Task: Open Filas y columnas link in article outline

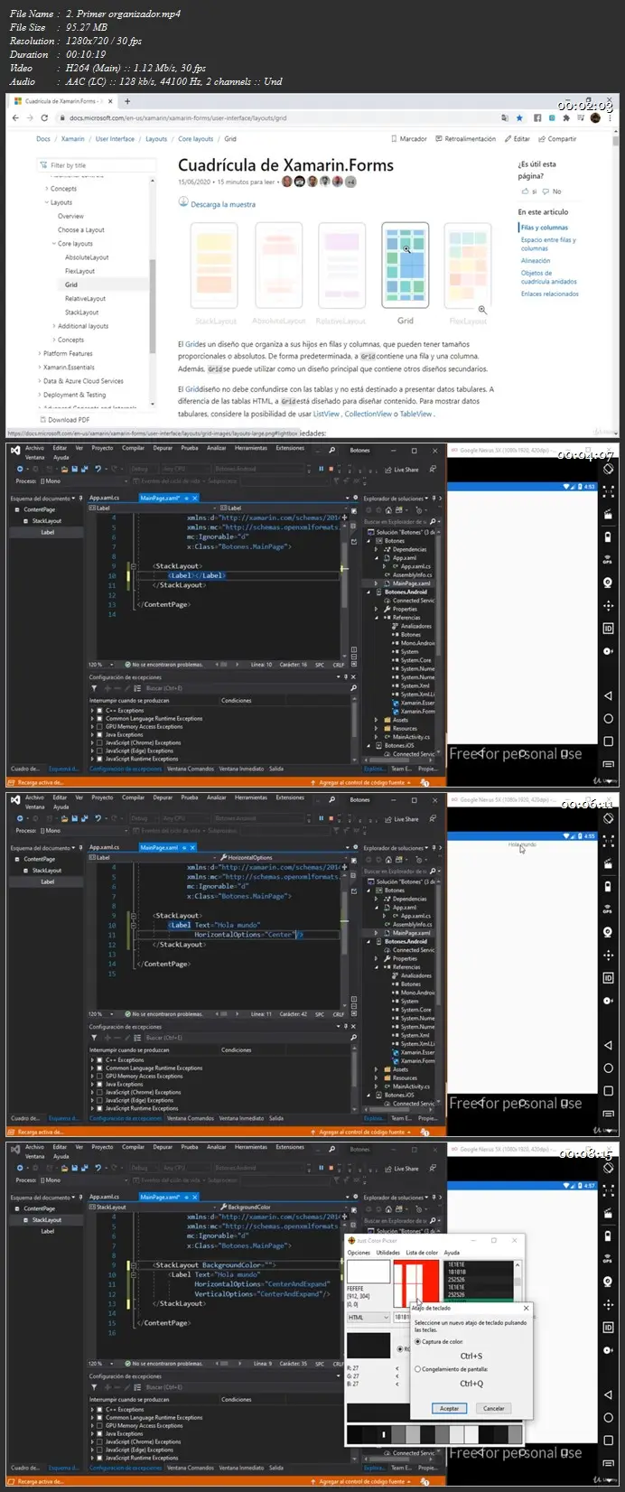Action: 545,228
